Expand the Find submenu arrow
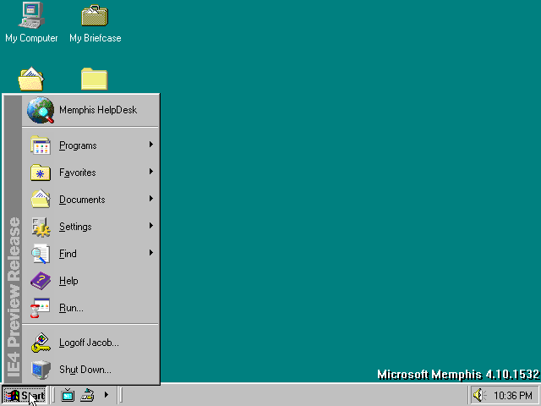 [150, 253]
